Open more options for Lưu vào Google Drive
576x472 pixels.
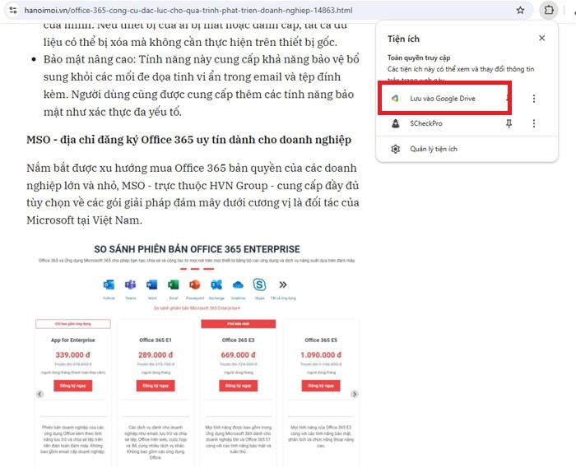(x=534, y=99)
